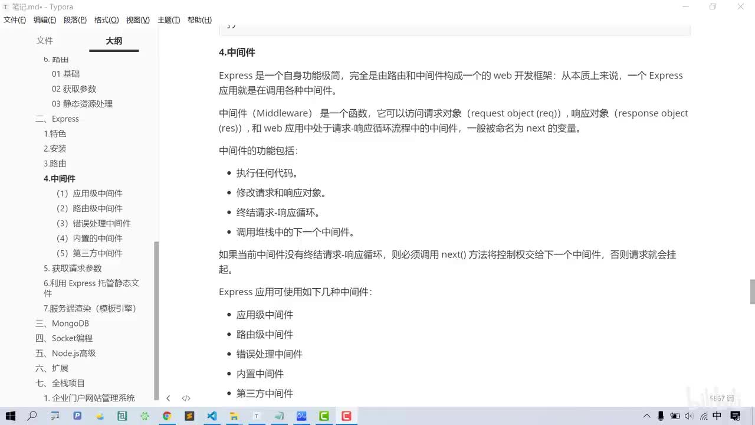Image resolution: width=755 pixels, height=425 pixels.
Task: Open the blue waveform app in taskbar
Action: pos(301,416)
